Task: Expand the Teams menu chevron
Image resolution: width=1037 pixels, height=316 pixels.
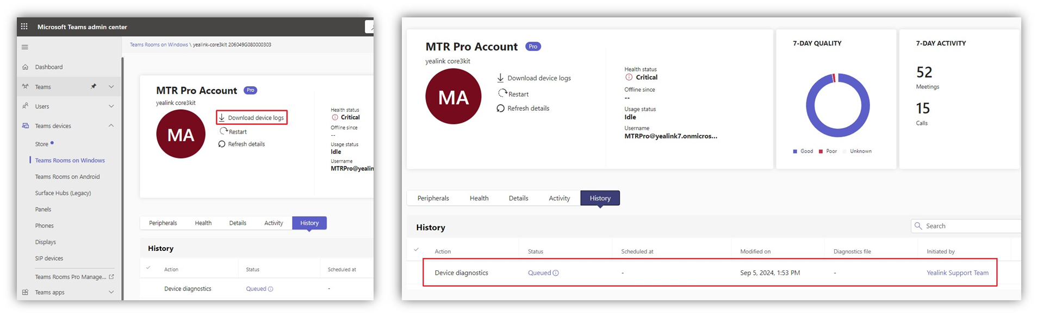Action: point(111,86)
